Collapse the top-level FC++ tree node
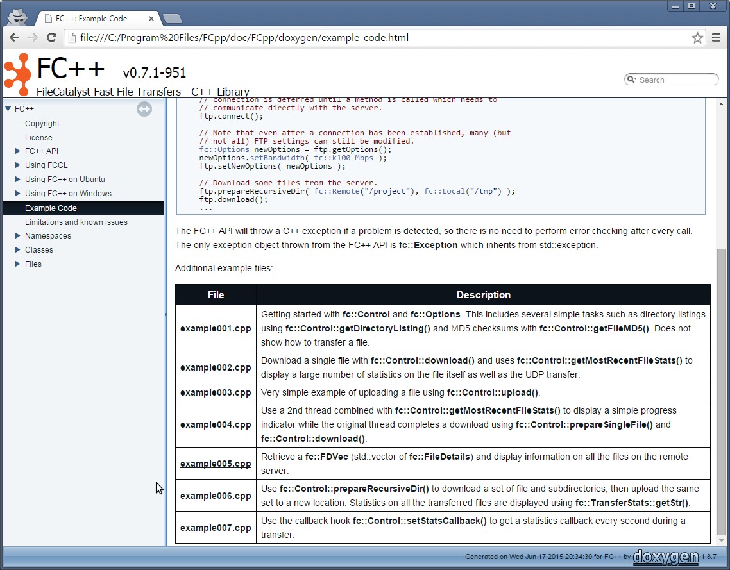The image size is (730, 570). click(x=8, y=109)
